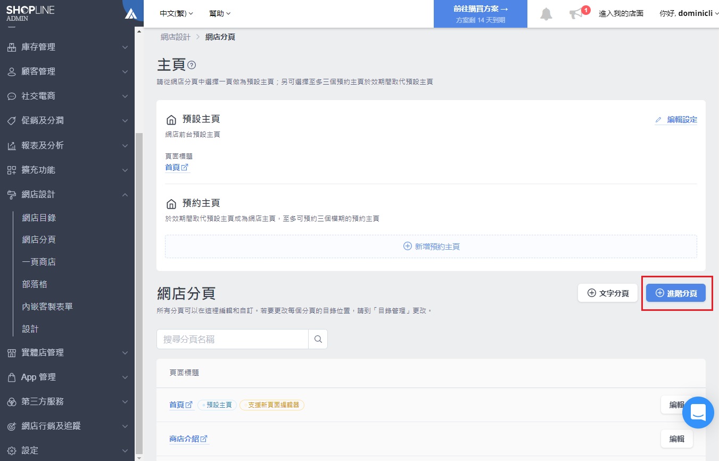The width and height of the screenshot is (719, 461).
Task: Click the help question mark beside 主頁
Action: 192,65
